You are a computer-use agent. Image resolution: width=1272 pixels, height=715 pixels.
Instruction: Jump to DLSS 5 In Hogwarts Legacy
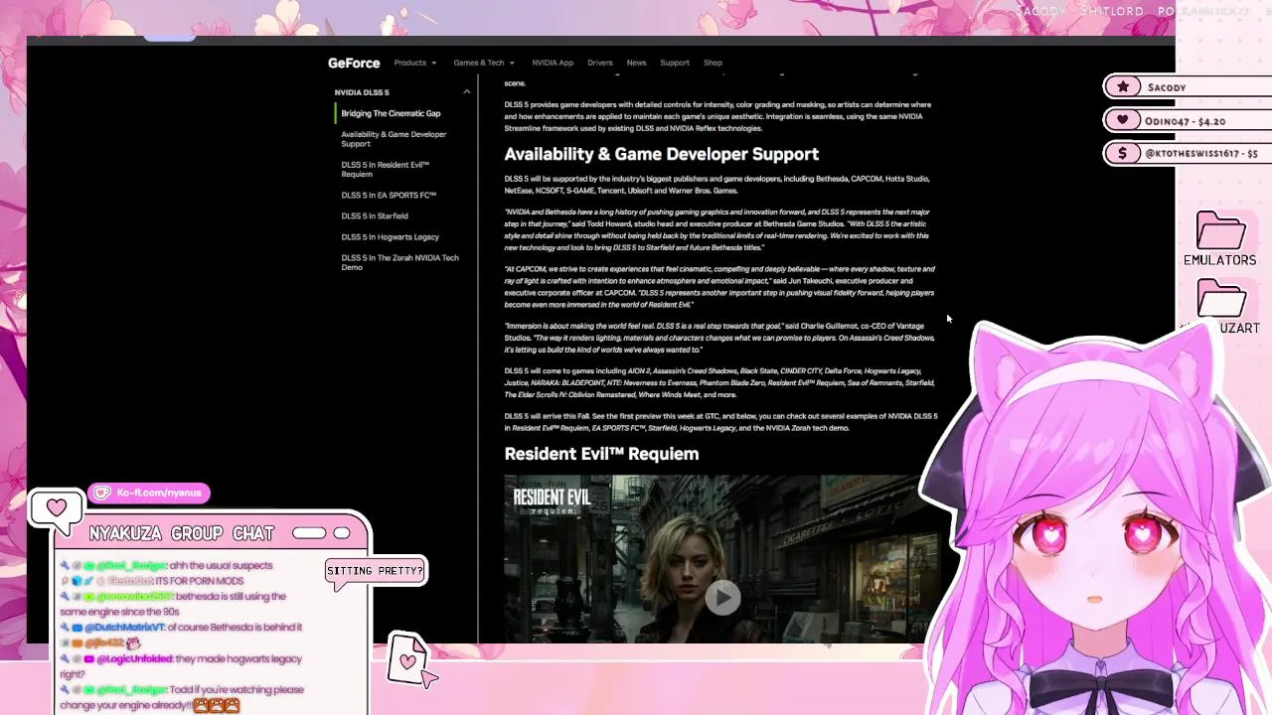(390, 236)
